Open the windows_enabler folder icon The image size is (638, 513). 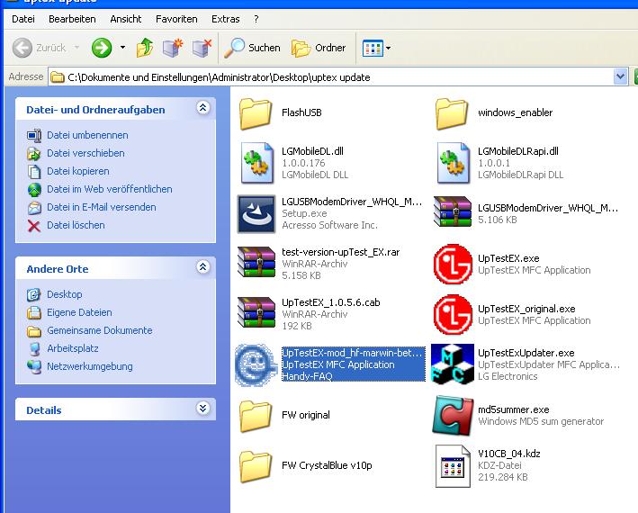click(x=452, y=113)
